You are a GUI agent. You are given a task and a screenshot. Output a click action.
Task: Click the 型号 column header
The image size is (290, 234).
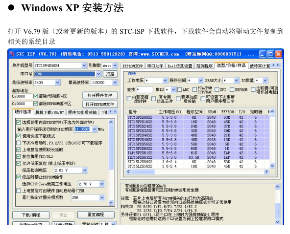click(x=141, y=112)
